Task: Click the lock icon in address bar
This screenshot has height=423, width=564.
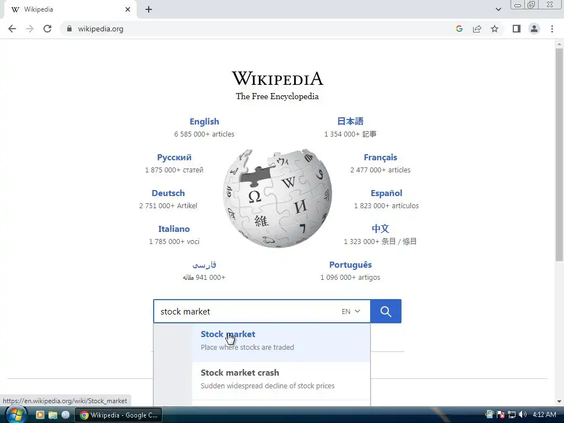Action: pyautogui.click(x=69, y=29)
